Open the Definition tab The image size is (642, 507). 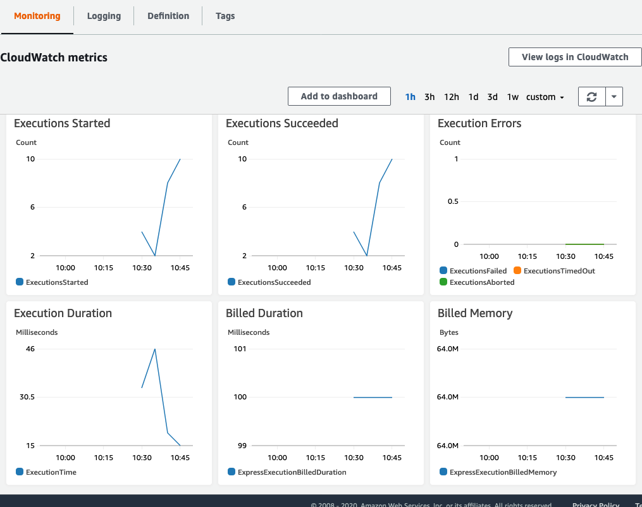click(x=168, y=16)
